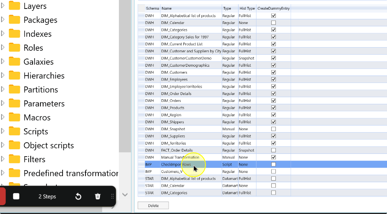Stop recording with the white square icon

tap(16, 196)
